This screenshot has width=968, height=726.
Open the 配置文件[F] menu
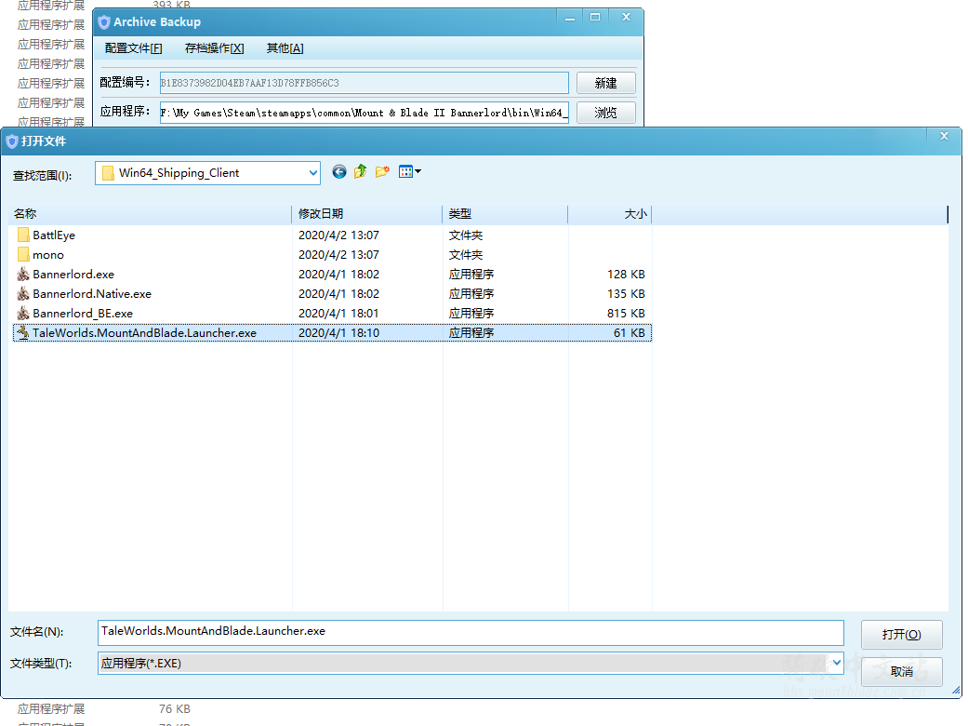[133, 48]
